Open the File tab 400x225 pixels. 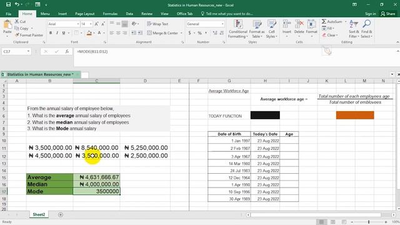(x=8, y=14)
